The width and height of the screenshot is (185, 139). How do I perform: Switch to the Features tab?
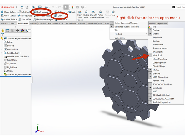[5, 23]
